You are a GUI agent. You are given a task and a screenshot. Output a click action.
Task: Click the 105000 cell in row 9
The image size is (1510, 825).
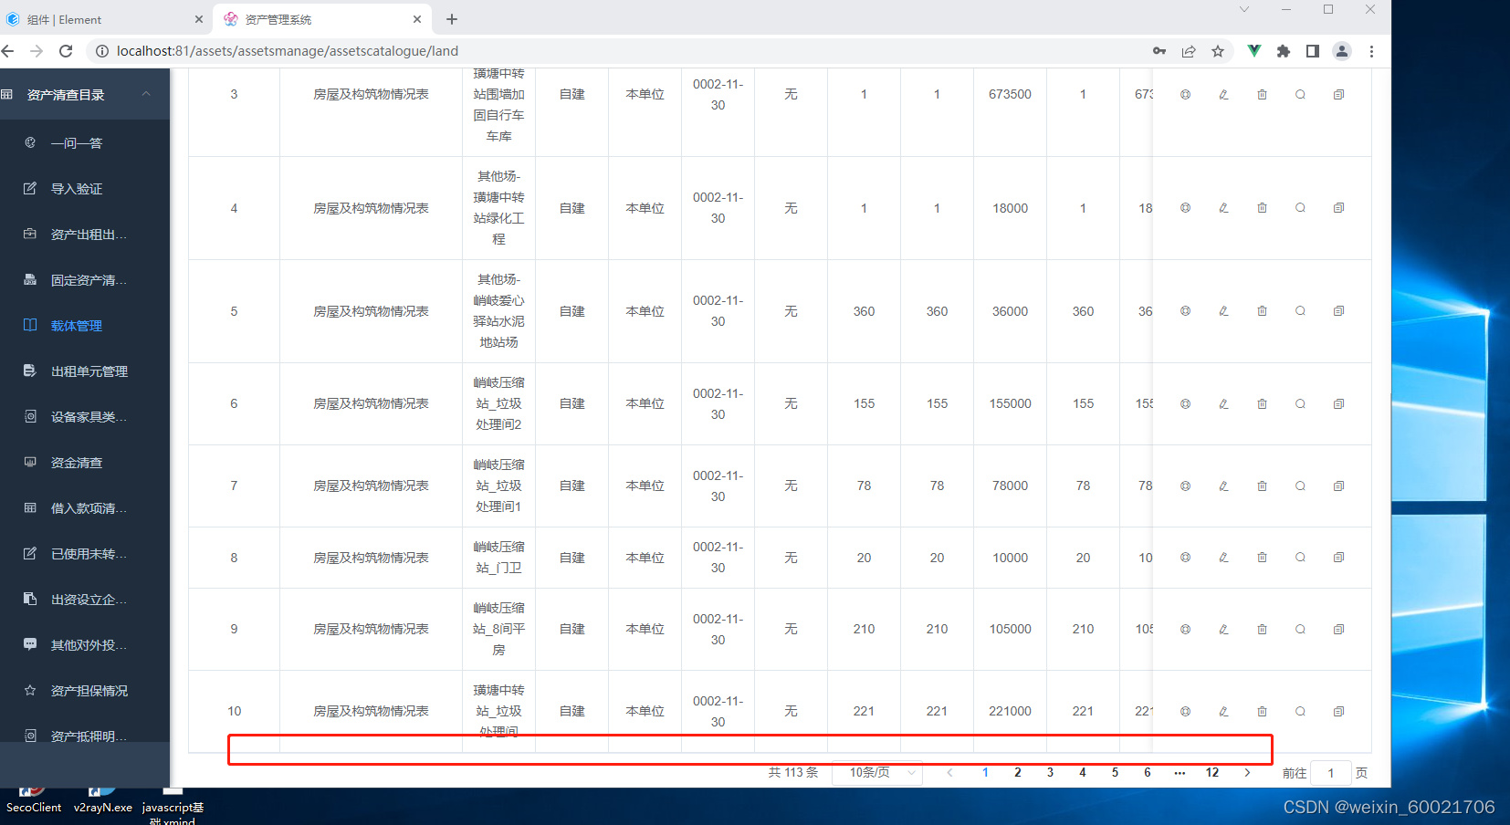[1010, 629]
